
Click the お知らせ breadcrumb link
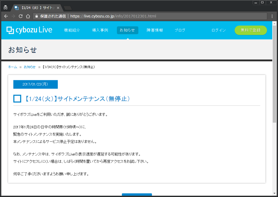(30, 67)
